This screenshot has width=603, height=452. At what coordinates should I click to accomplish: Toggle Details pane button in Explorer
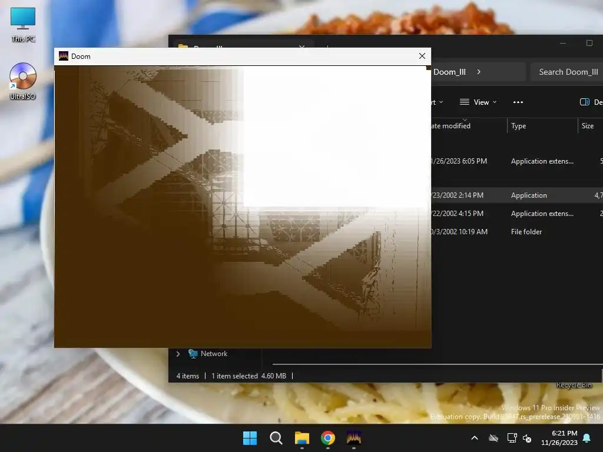coord(590,102)
